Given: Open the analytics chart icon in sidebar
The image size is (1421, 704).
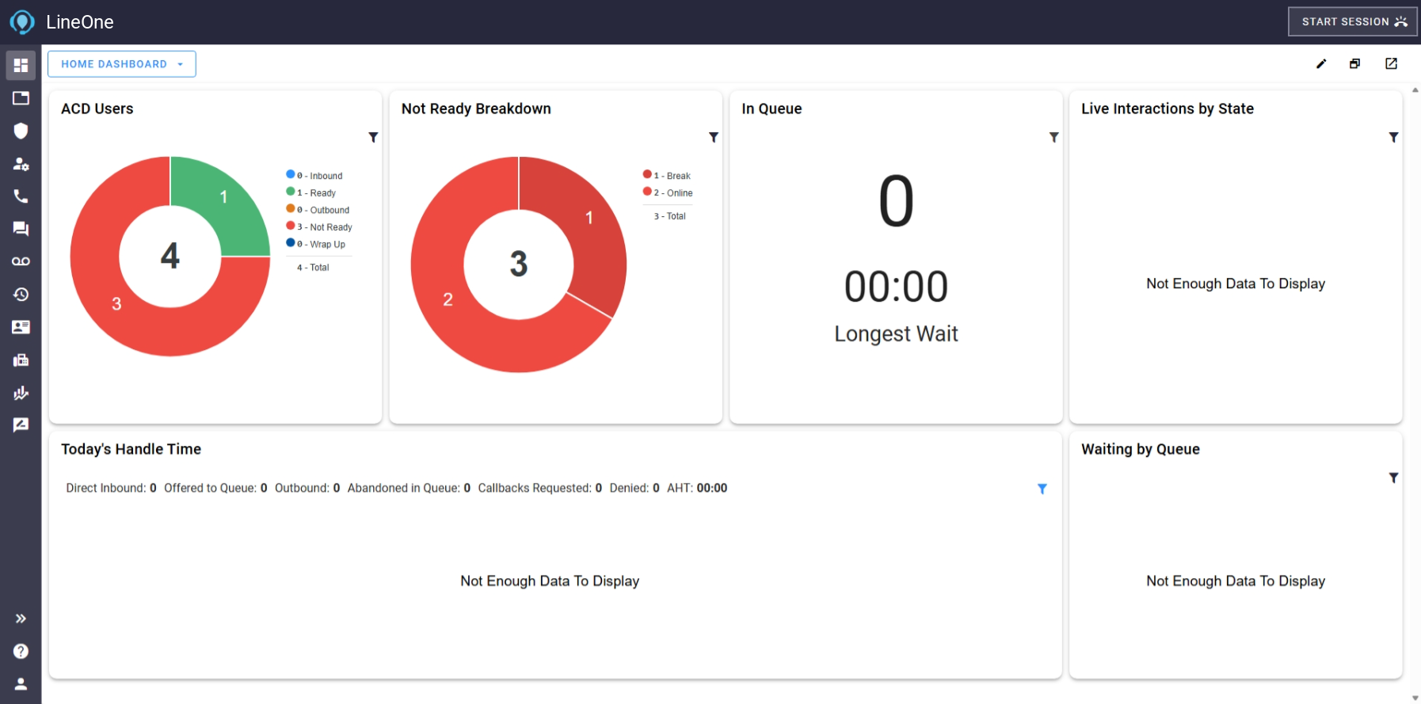Looking at the screenshot, I should coord(21,393).
